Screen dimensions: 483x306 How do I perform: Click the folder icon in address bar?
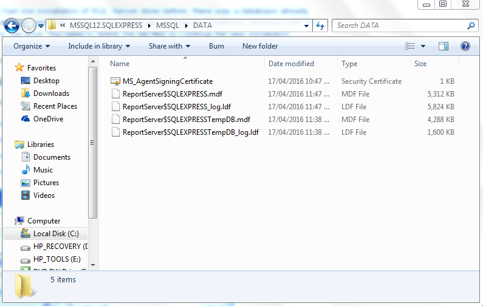[52, 25]
